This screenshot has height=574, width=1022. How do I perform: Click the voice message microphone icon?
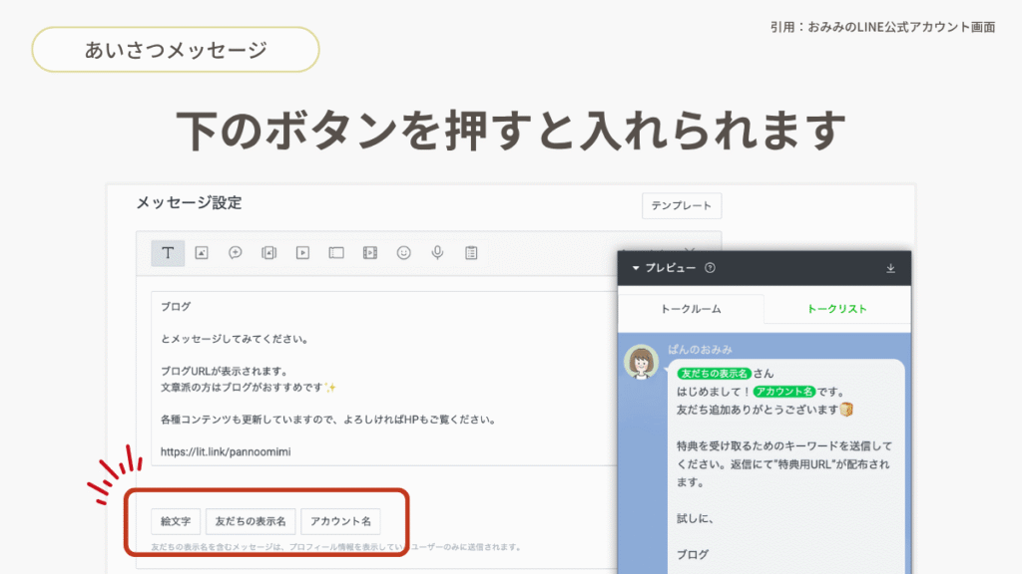tap(437, 253)
